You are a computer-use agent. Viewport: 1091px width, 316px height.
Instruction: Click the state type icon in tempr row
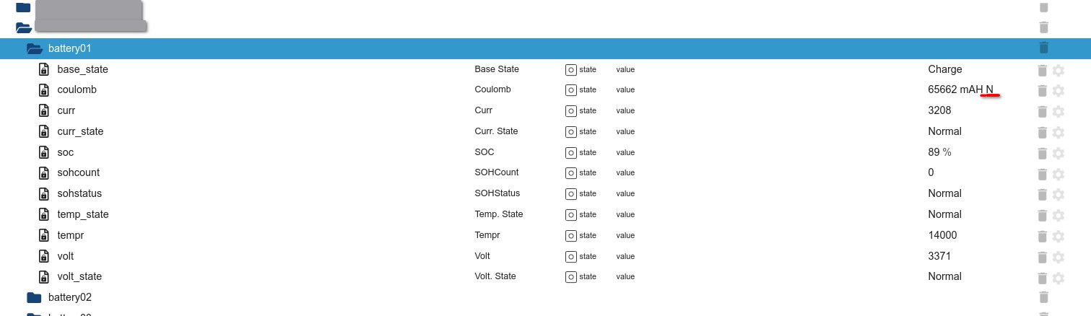pyautogui.click(x=570, y=235)
